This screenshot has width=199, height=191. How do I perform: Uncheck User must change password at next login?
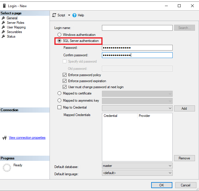[65, 87]
